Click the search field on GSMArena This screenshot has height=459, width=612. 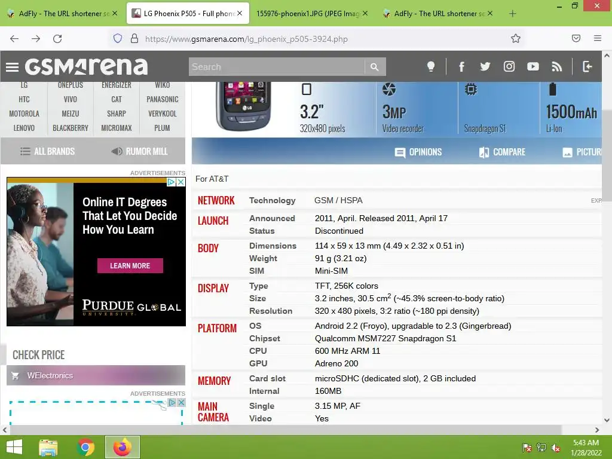coord(276,67)
